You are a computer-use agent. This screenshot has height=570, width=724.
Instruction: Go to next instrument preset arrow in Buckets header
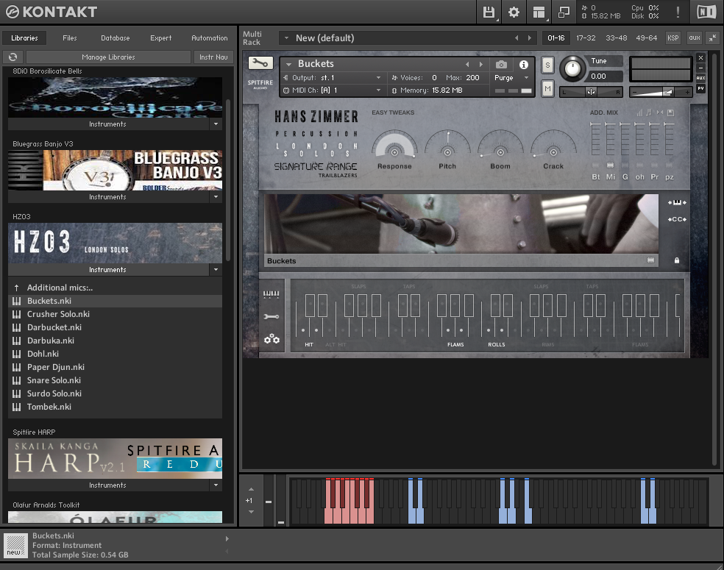pyautogui.click(x=480, y=64)
